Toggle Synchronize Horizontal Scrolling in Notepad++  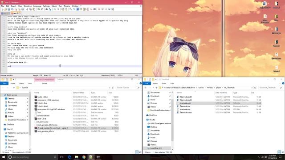66,9
